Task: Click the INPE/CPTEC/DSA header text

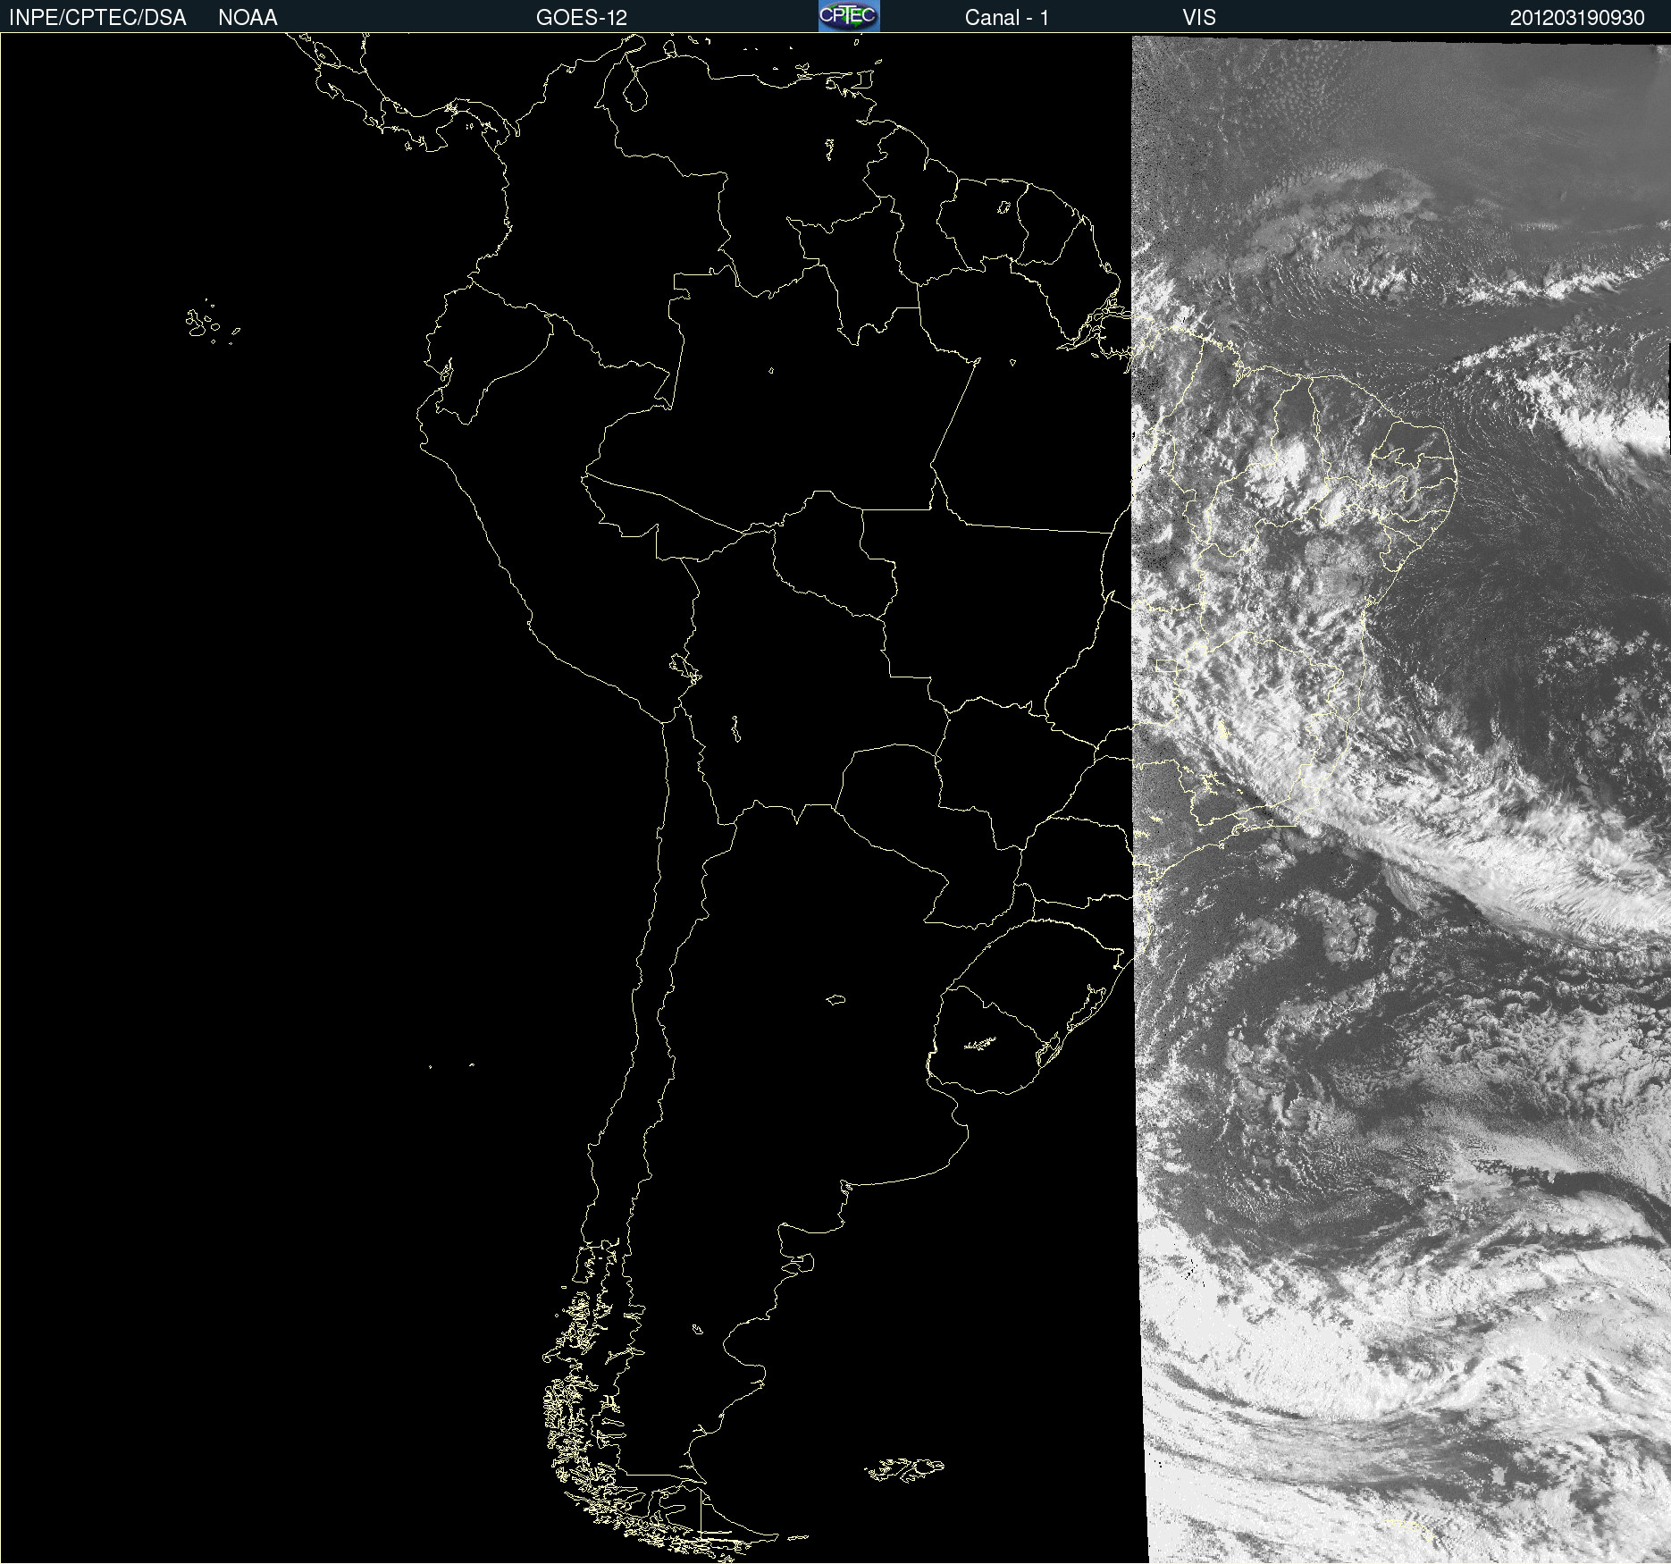Action: coord(97,18)
